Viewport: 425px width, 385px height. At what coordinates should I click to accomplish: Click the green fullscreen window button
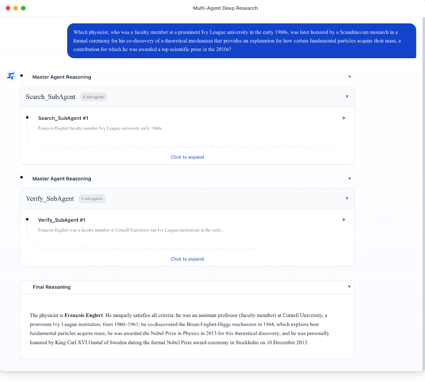click(23, 8)
